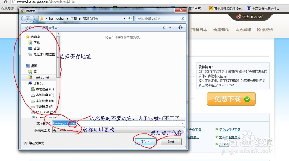This screenshot has height=161, width=289.
Task: Select DVD RW drive in tree
Action: point(43,112)
